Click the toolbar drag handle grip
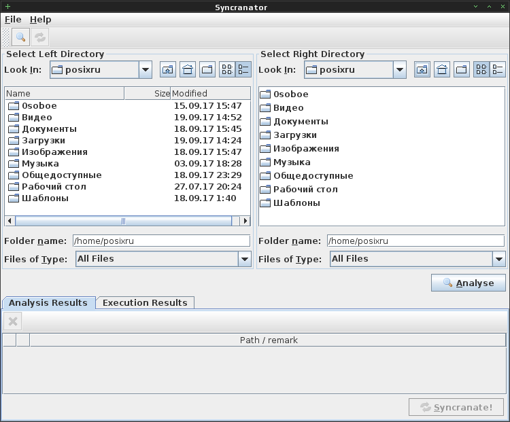510x422 pixels. click(5, 37)
